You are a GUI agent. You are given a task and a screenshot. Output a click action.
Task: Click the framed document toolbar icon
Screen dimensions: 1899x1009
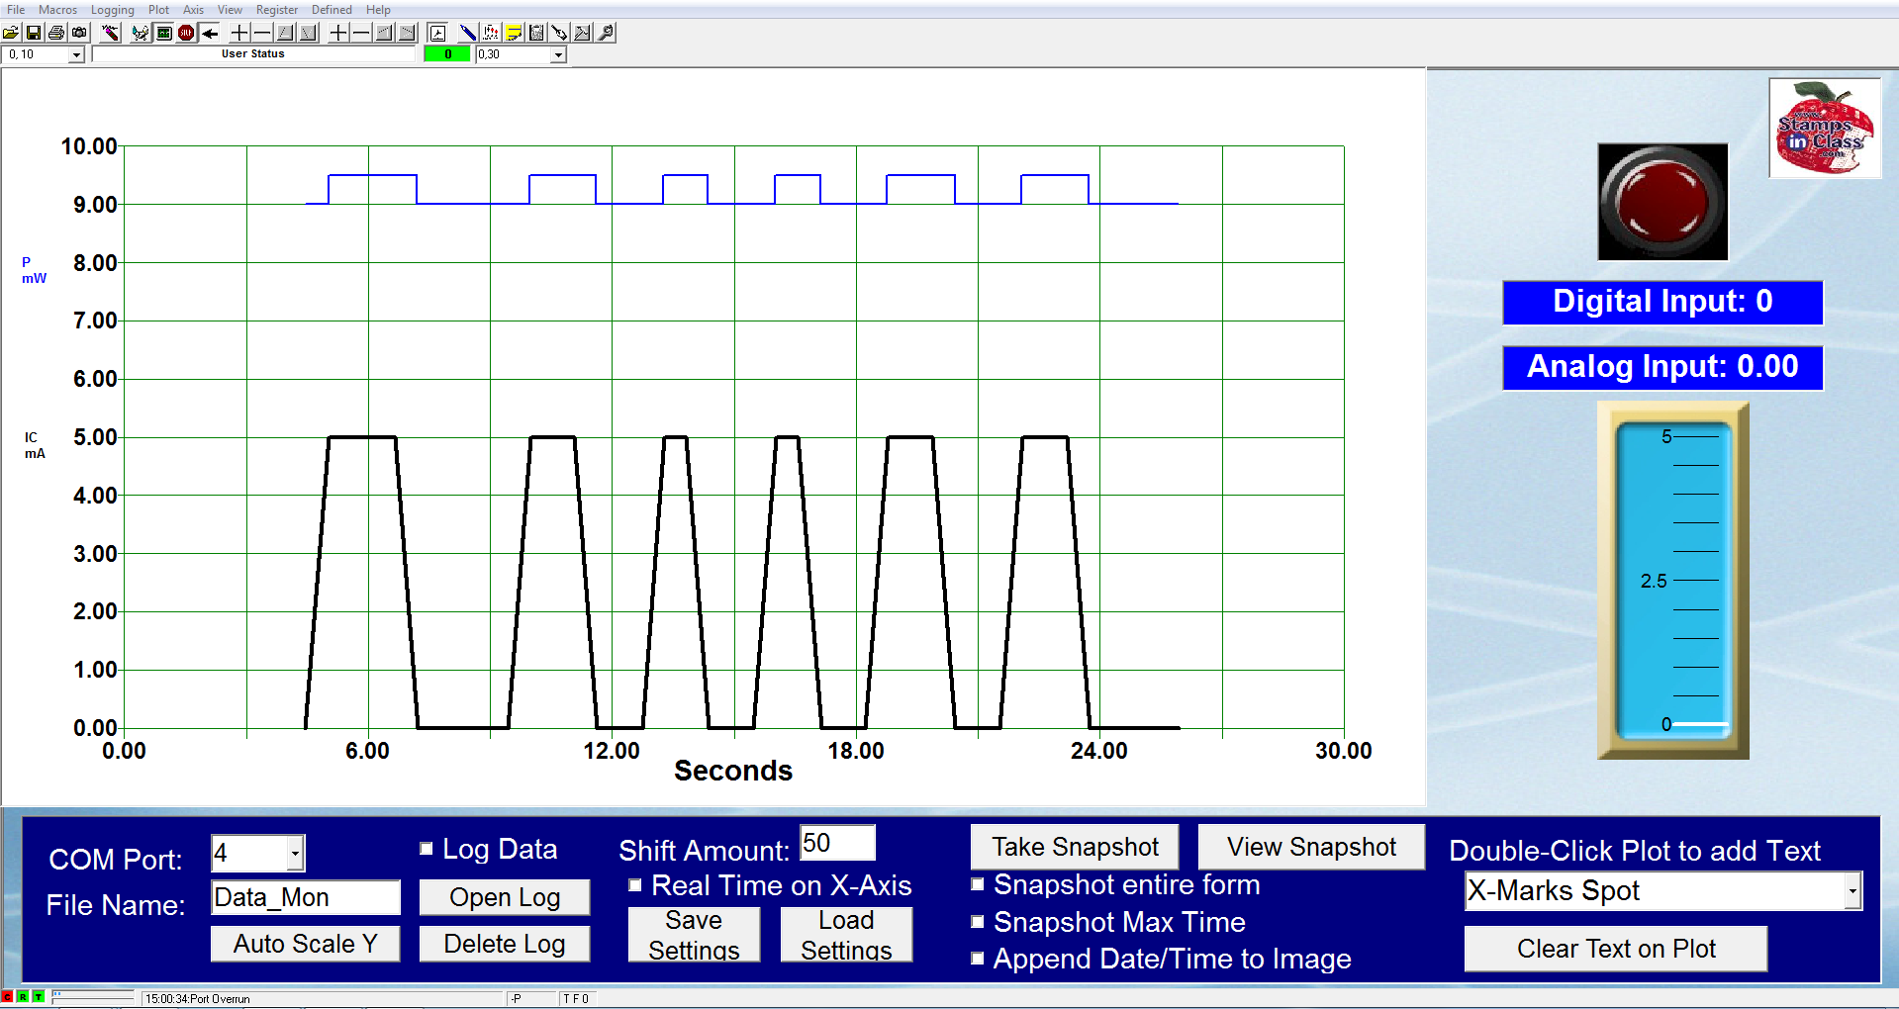437,33
